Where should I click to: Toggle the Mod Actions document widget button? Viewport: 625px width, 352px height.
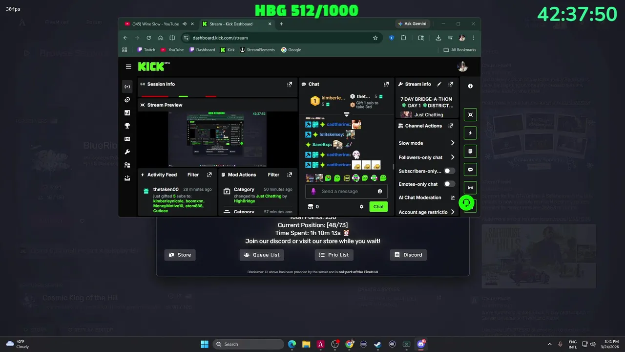[470, 151]
